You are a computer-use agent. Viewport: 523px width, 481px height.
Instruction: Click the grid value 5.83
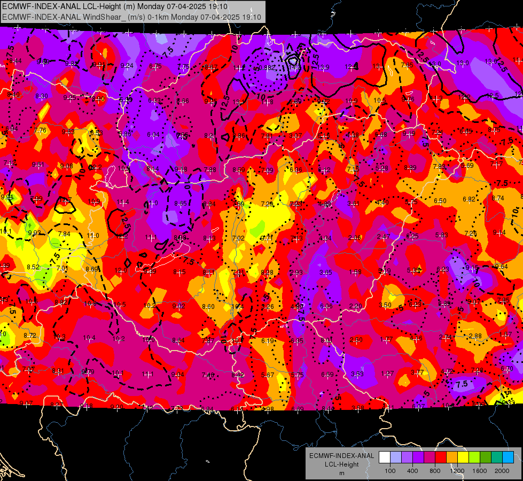click(441, 235)
